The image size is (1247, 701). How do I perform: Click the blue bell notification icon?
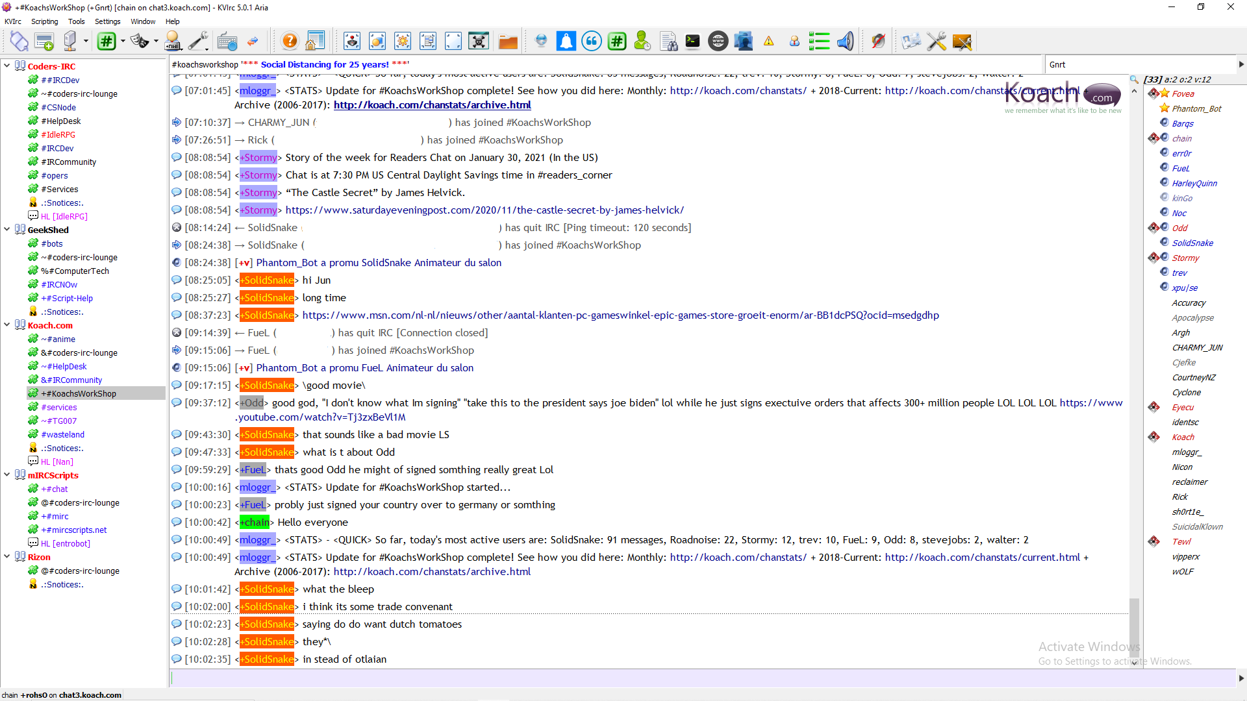[566, 42]
